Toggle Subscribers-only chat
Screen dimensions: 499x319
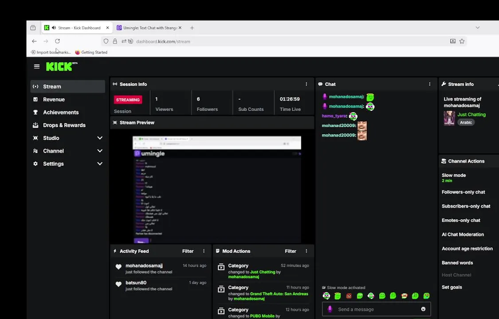[466, 206]
